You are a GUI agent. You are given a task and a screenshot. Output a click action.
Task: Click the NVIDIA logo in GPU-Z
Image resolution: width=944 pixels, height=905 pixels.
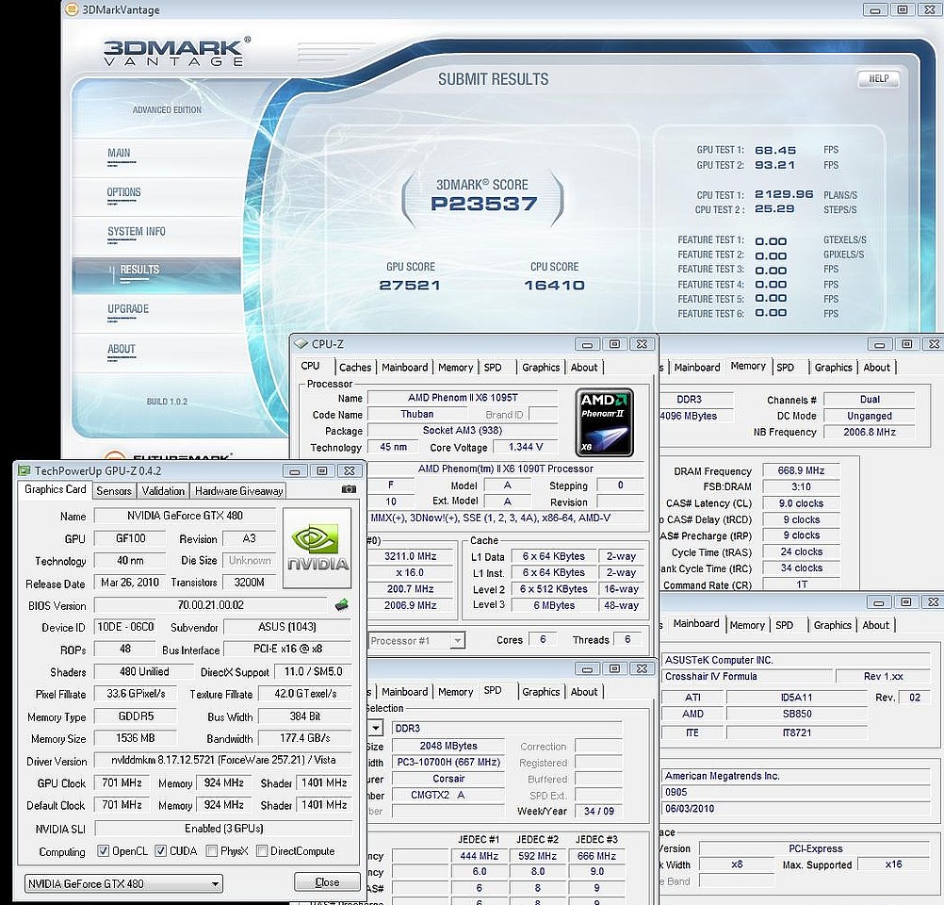point(317,548)
